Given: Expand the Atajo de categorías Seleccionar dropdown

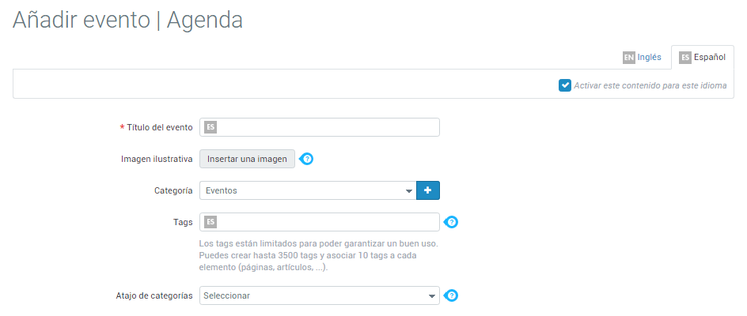Looking at the screenshot, I should click(x=320, y=295).
